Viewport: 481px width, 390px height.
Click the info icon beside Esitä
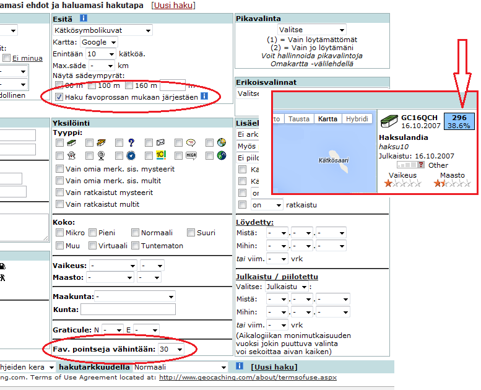coord(84,19)
